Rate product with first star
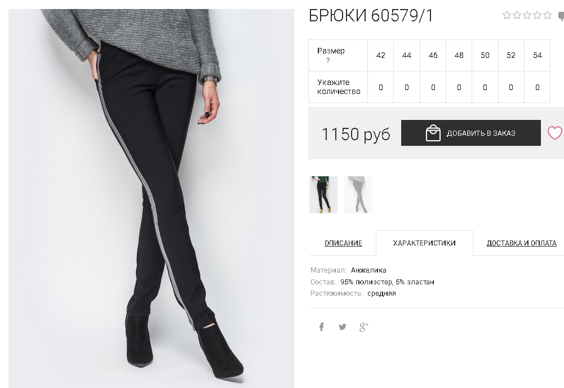 tap(507, 15)
